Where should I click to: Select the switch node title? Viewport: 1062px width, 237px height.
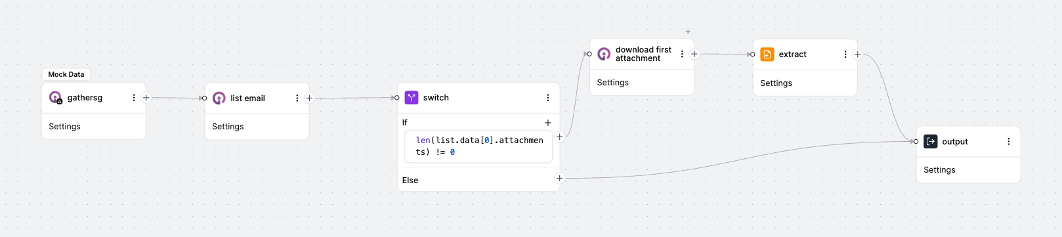(x=436, y=98)
